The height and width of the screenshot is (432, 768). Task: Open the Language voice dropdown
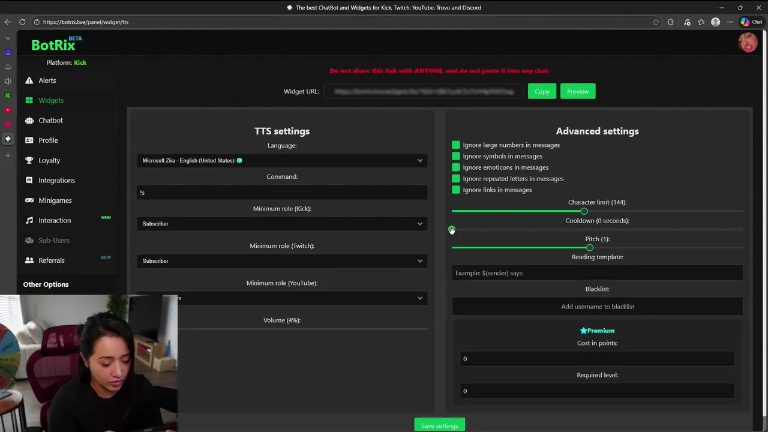(x=282, y=160)
